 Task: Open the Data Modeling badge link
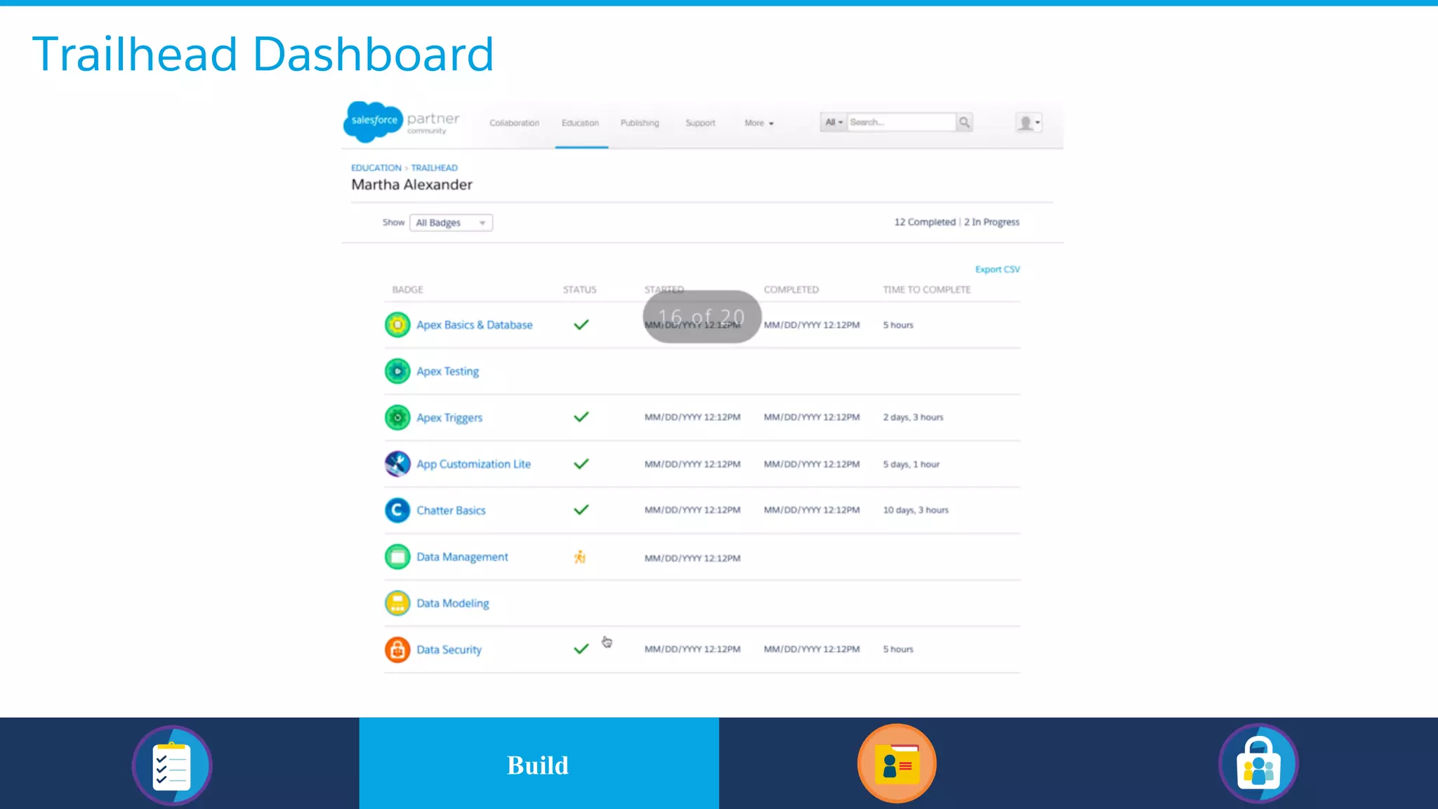(x=453, y=603)
